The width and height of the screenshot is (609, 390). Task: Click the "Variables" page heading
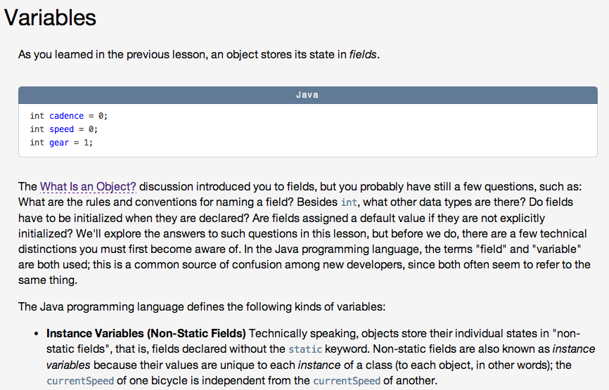(50, 18)
